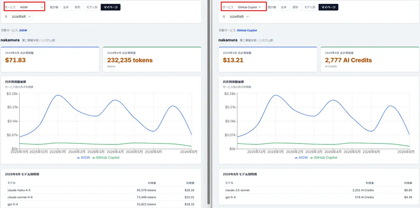Open the 2026年8月 month dropdown in AIGW panel
The image size is (420, 208).
pos(22,17)
